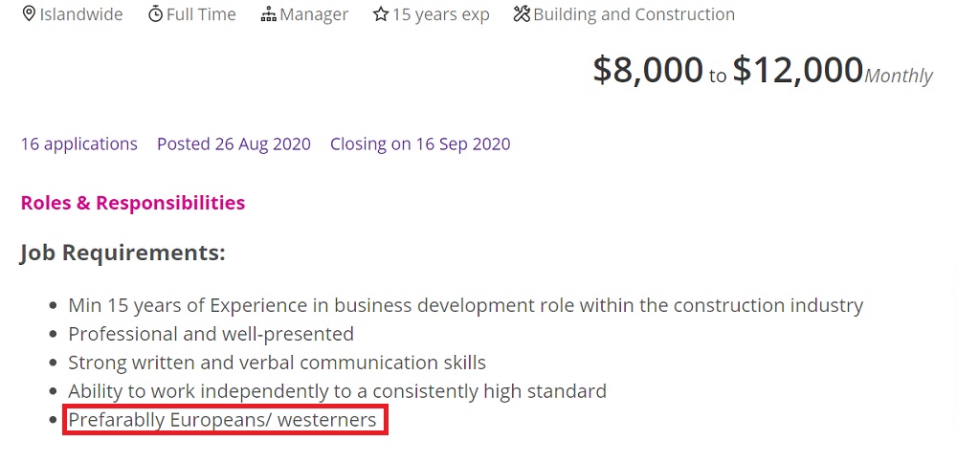The height and width of the screenshot is (463, 957).
Task: Click the Posted 26 Aug 2020 date
Action: [234, 143]
